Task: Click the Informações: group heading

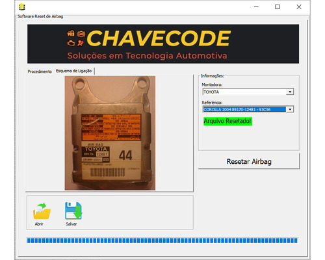Action: pyautogui.click(x=213, y=76)
